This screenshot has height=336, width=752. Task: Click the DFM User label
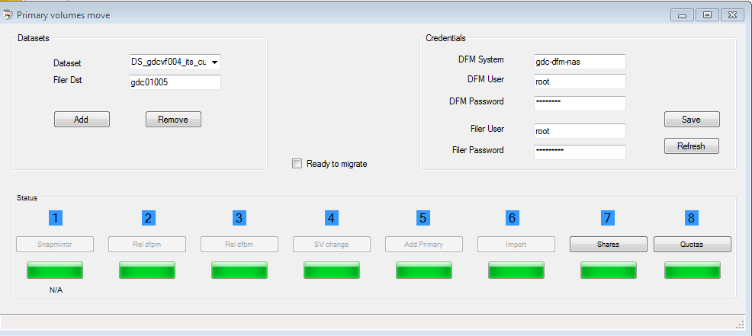tap(485, 79)
